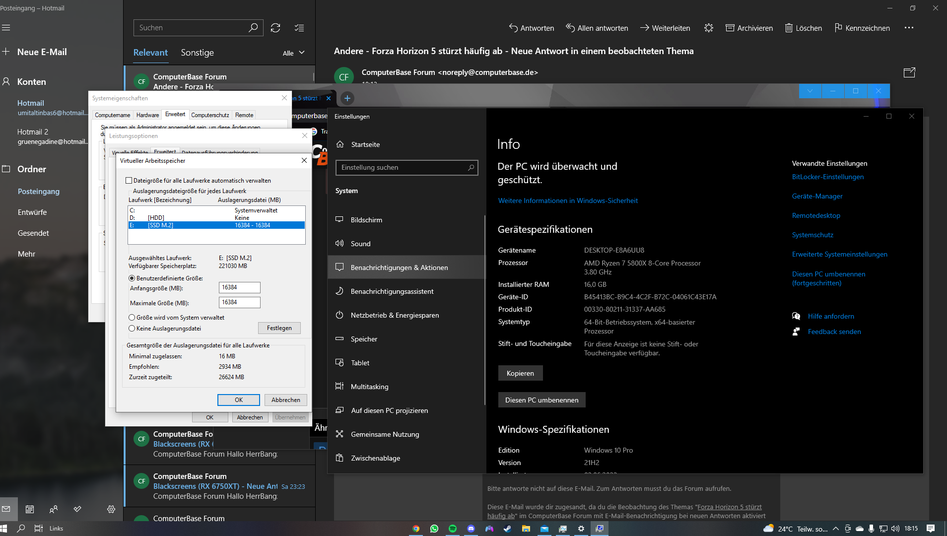Open Steam from the taskbar

(508, 529)
